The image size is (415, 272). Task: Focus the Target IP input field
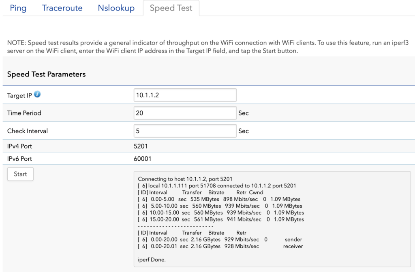pyautogui.click(x=185, y=95)
